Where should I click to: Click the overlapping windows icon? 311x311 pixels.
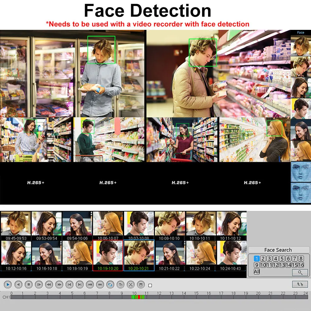point(120,285)
